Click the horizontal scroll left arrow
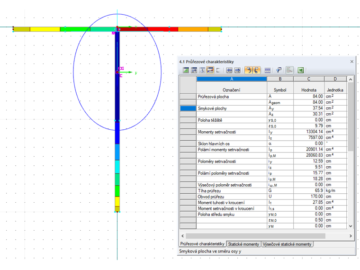This screenshot has height=270, width=360. (x=183, y=236)
